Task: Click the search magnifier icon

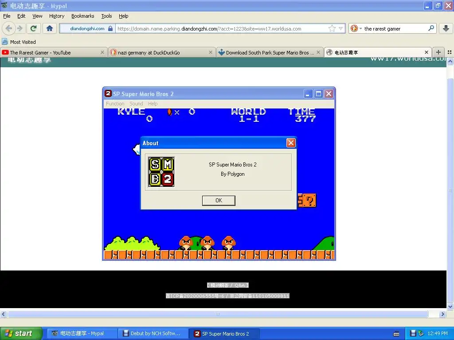Action: [x=431, y=28]
